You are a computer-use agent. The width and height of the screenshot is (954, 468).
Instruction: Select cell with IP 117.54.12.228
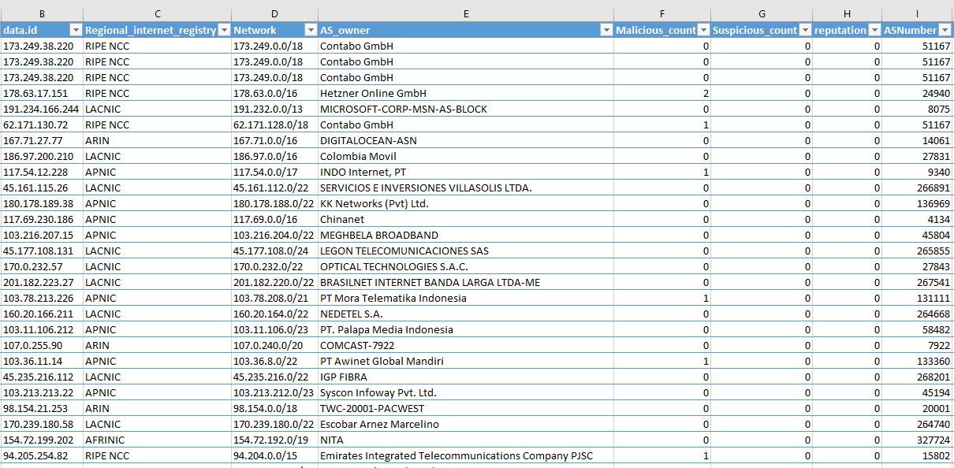42,172
